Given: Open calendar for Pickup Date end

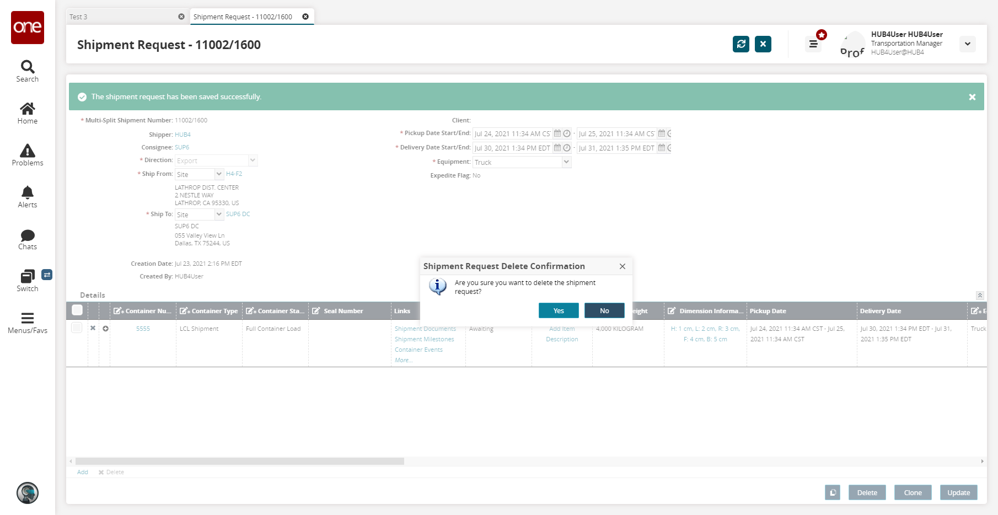Looking at the screenshot, I should pyautogui.click(x=662, y=133).
